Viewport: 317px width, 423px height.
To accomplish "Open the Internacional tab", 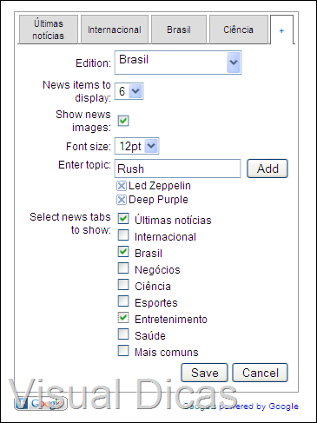I will click(x=115, y=30).
